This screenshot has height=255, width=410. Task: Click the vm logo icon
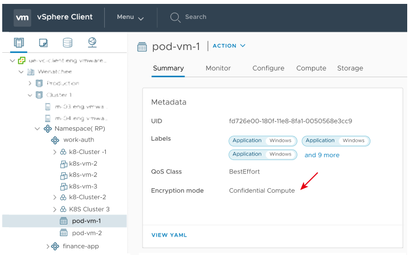click(x=22, y=17)
